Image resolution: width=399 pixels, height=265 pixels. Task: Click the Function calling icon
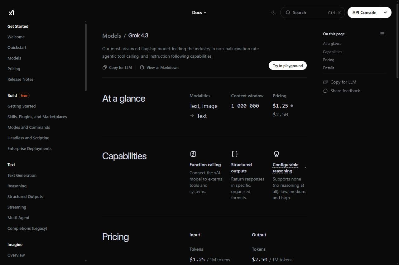(193, 154)
